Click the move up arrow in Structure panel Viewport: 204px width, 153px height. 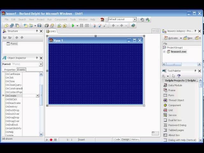tap(17, 38)
